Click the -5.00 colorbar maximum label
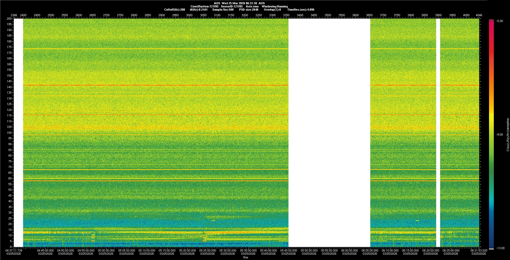 pos(499,21)
